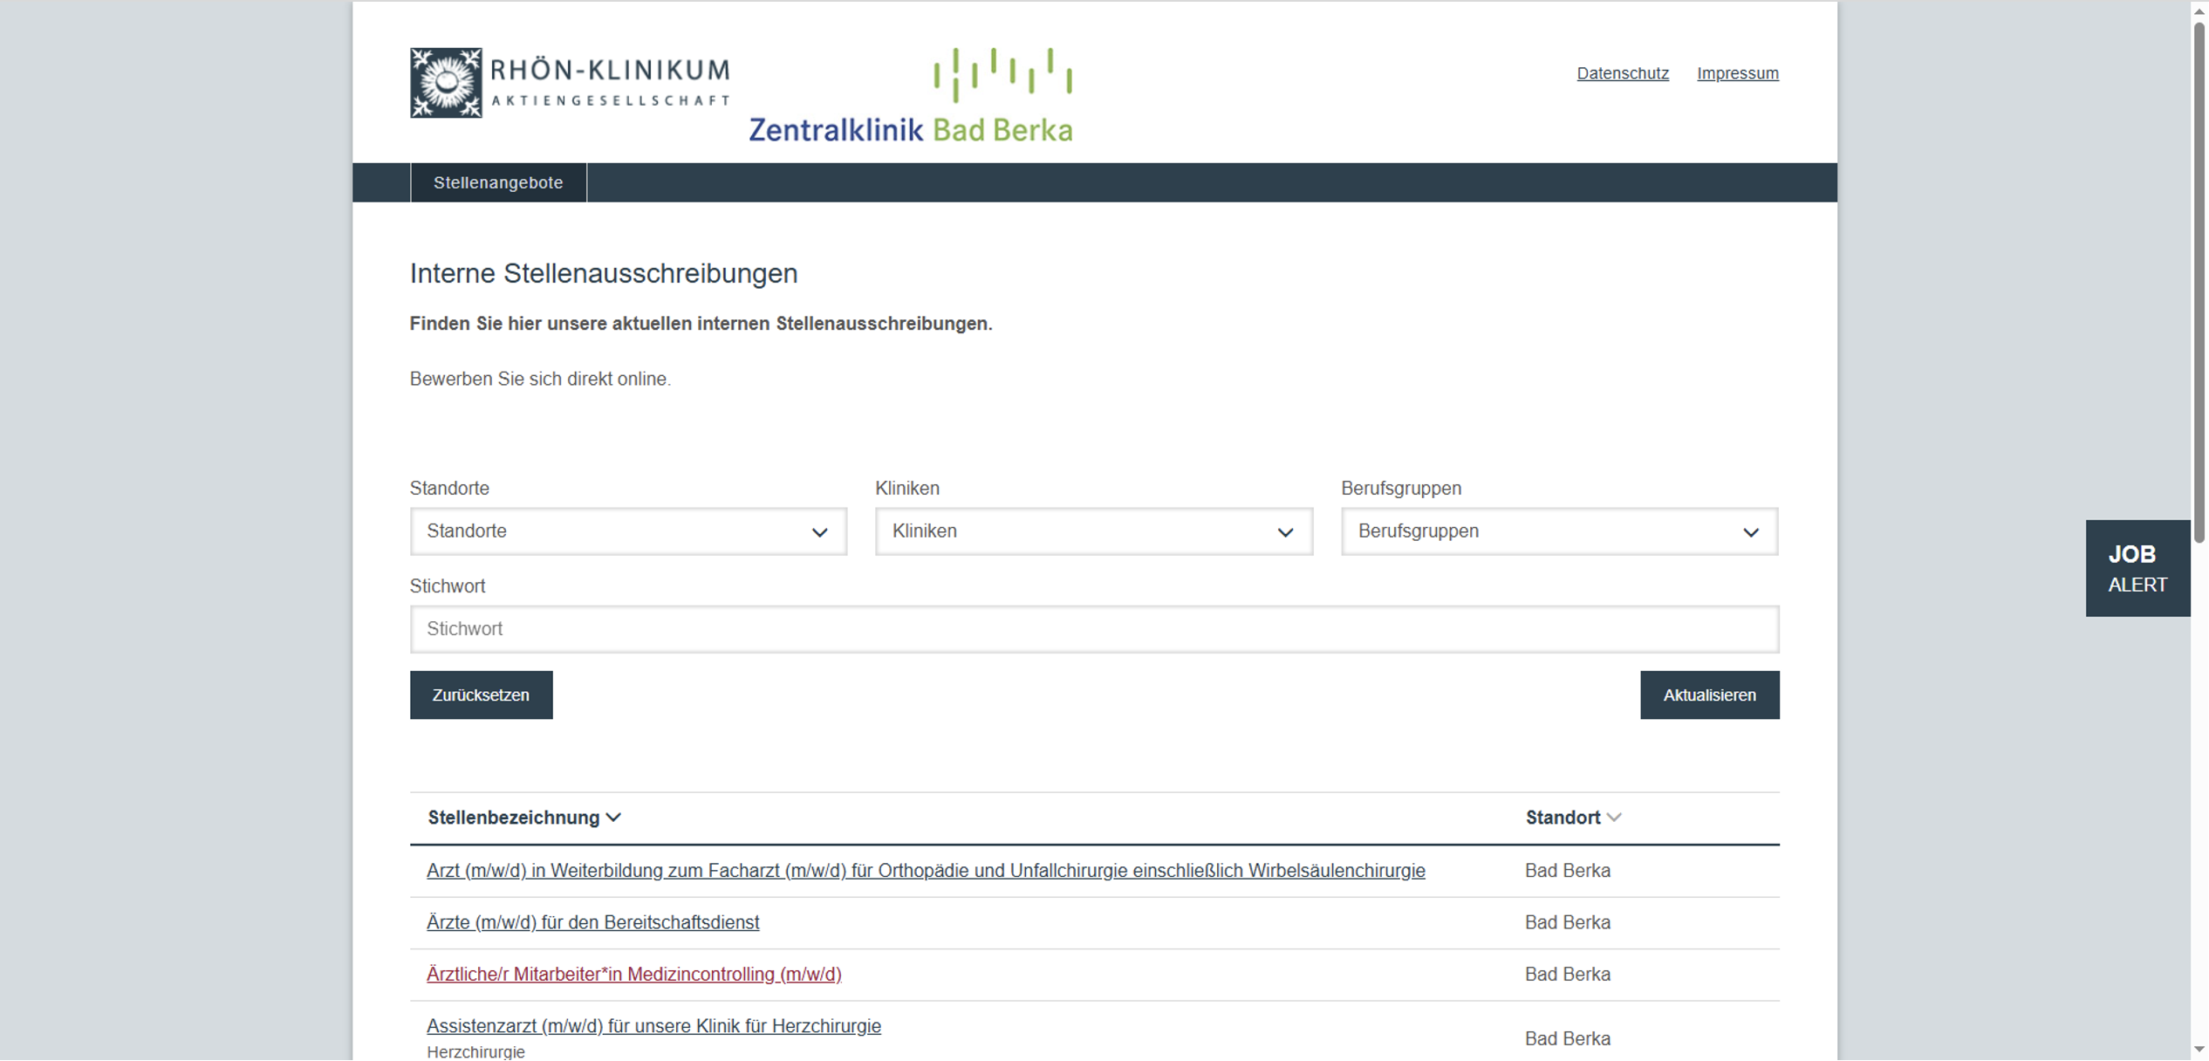Open Arzt in Weiterbildung Orthopädie posting
This screenshot has height=1061, width=2209.
pyautogui.click(x=926, y=871)
